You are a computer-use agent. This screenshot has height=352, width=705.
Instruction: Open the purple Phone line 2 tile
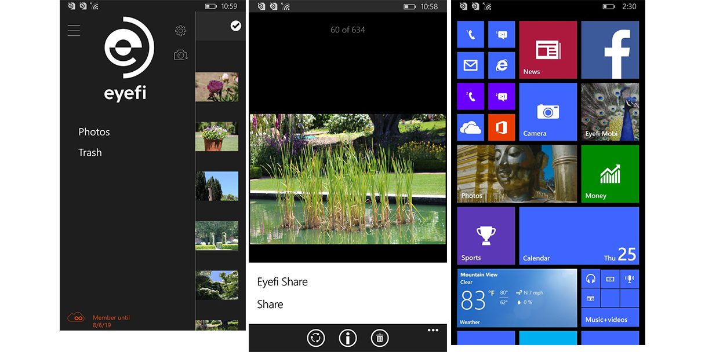(x=471, y=97)
